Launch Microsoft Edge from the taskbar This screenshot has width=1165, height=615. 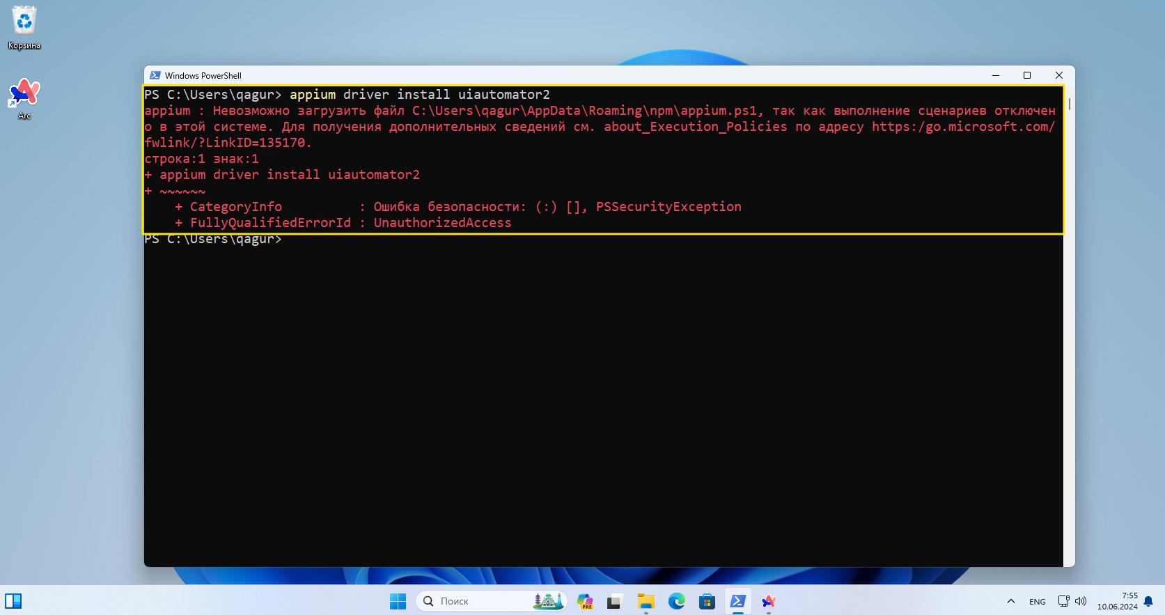(x=676, y=601)
